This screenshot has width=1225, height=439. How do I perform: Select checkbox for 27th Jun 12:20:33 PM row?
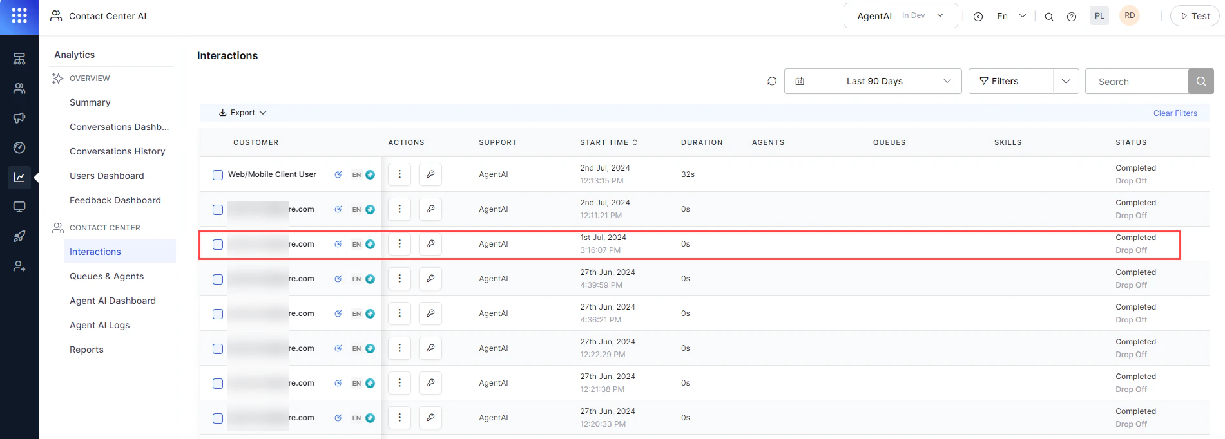point(218,418)
